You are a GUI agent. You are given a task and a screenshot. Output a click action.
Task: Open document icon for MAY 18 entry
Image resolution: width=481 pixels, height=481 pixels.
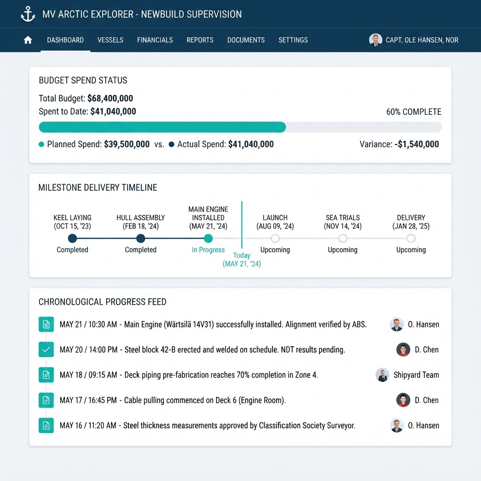coord(47,375)
